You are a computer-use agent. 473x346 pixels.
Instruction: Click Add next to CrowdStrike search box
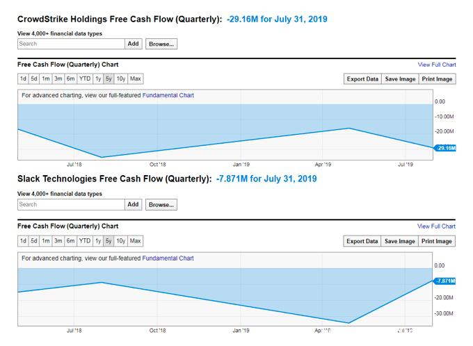click(x=133, y=44)
